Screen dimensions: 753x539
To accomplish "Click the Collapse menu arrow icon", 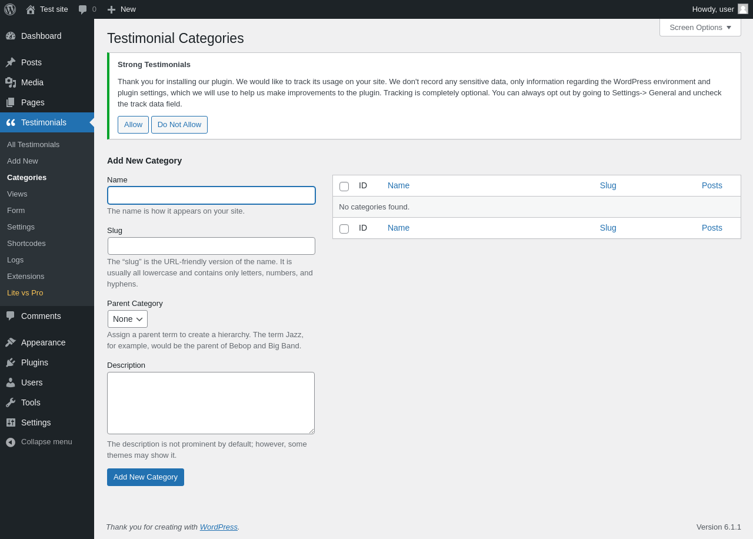I will 11,442.
